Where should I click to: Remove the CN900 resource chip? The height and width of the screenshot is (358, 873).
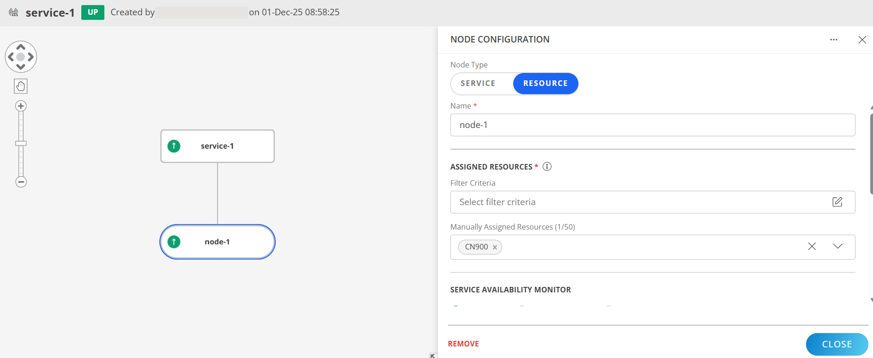pyautogui.click(x=495, y=247)
